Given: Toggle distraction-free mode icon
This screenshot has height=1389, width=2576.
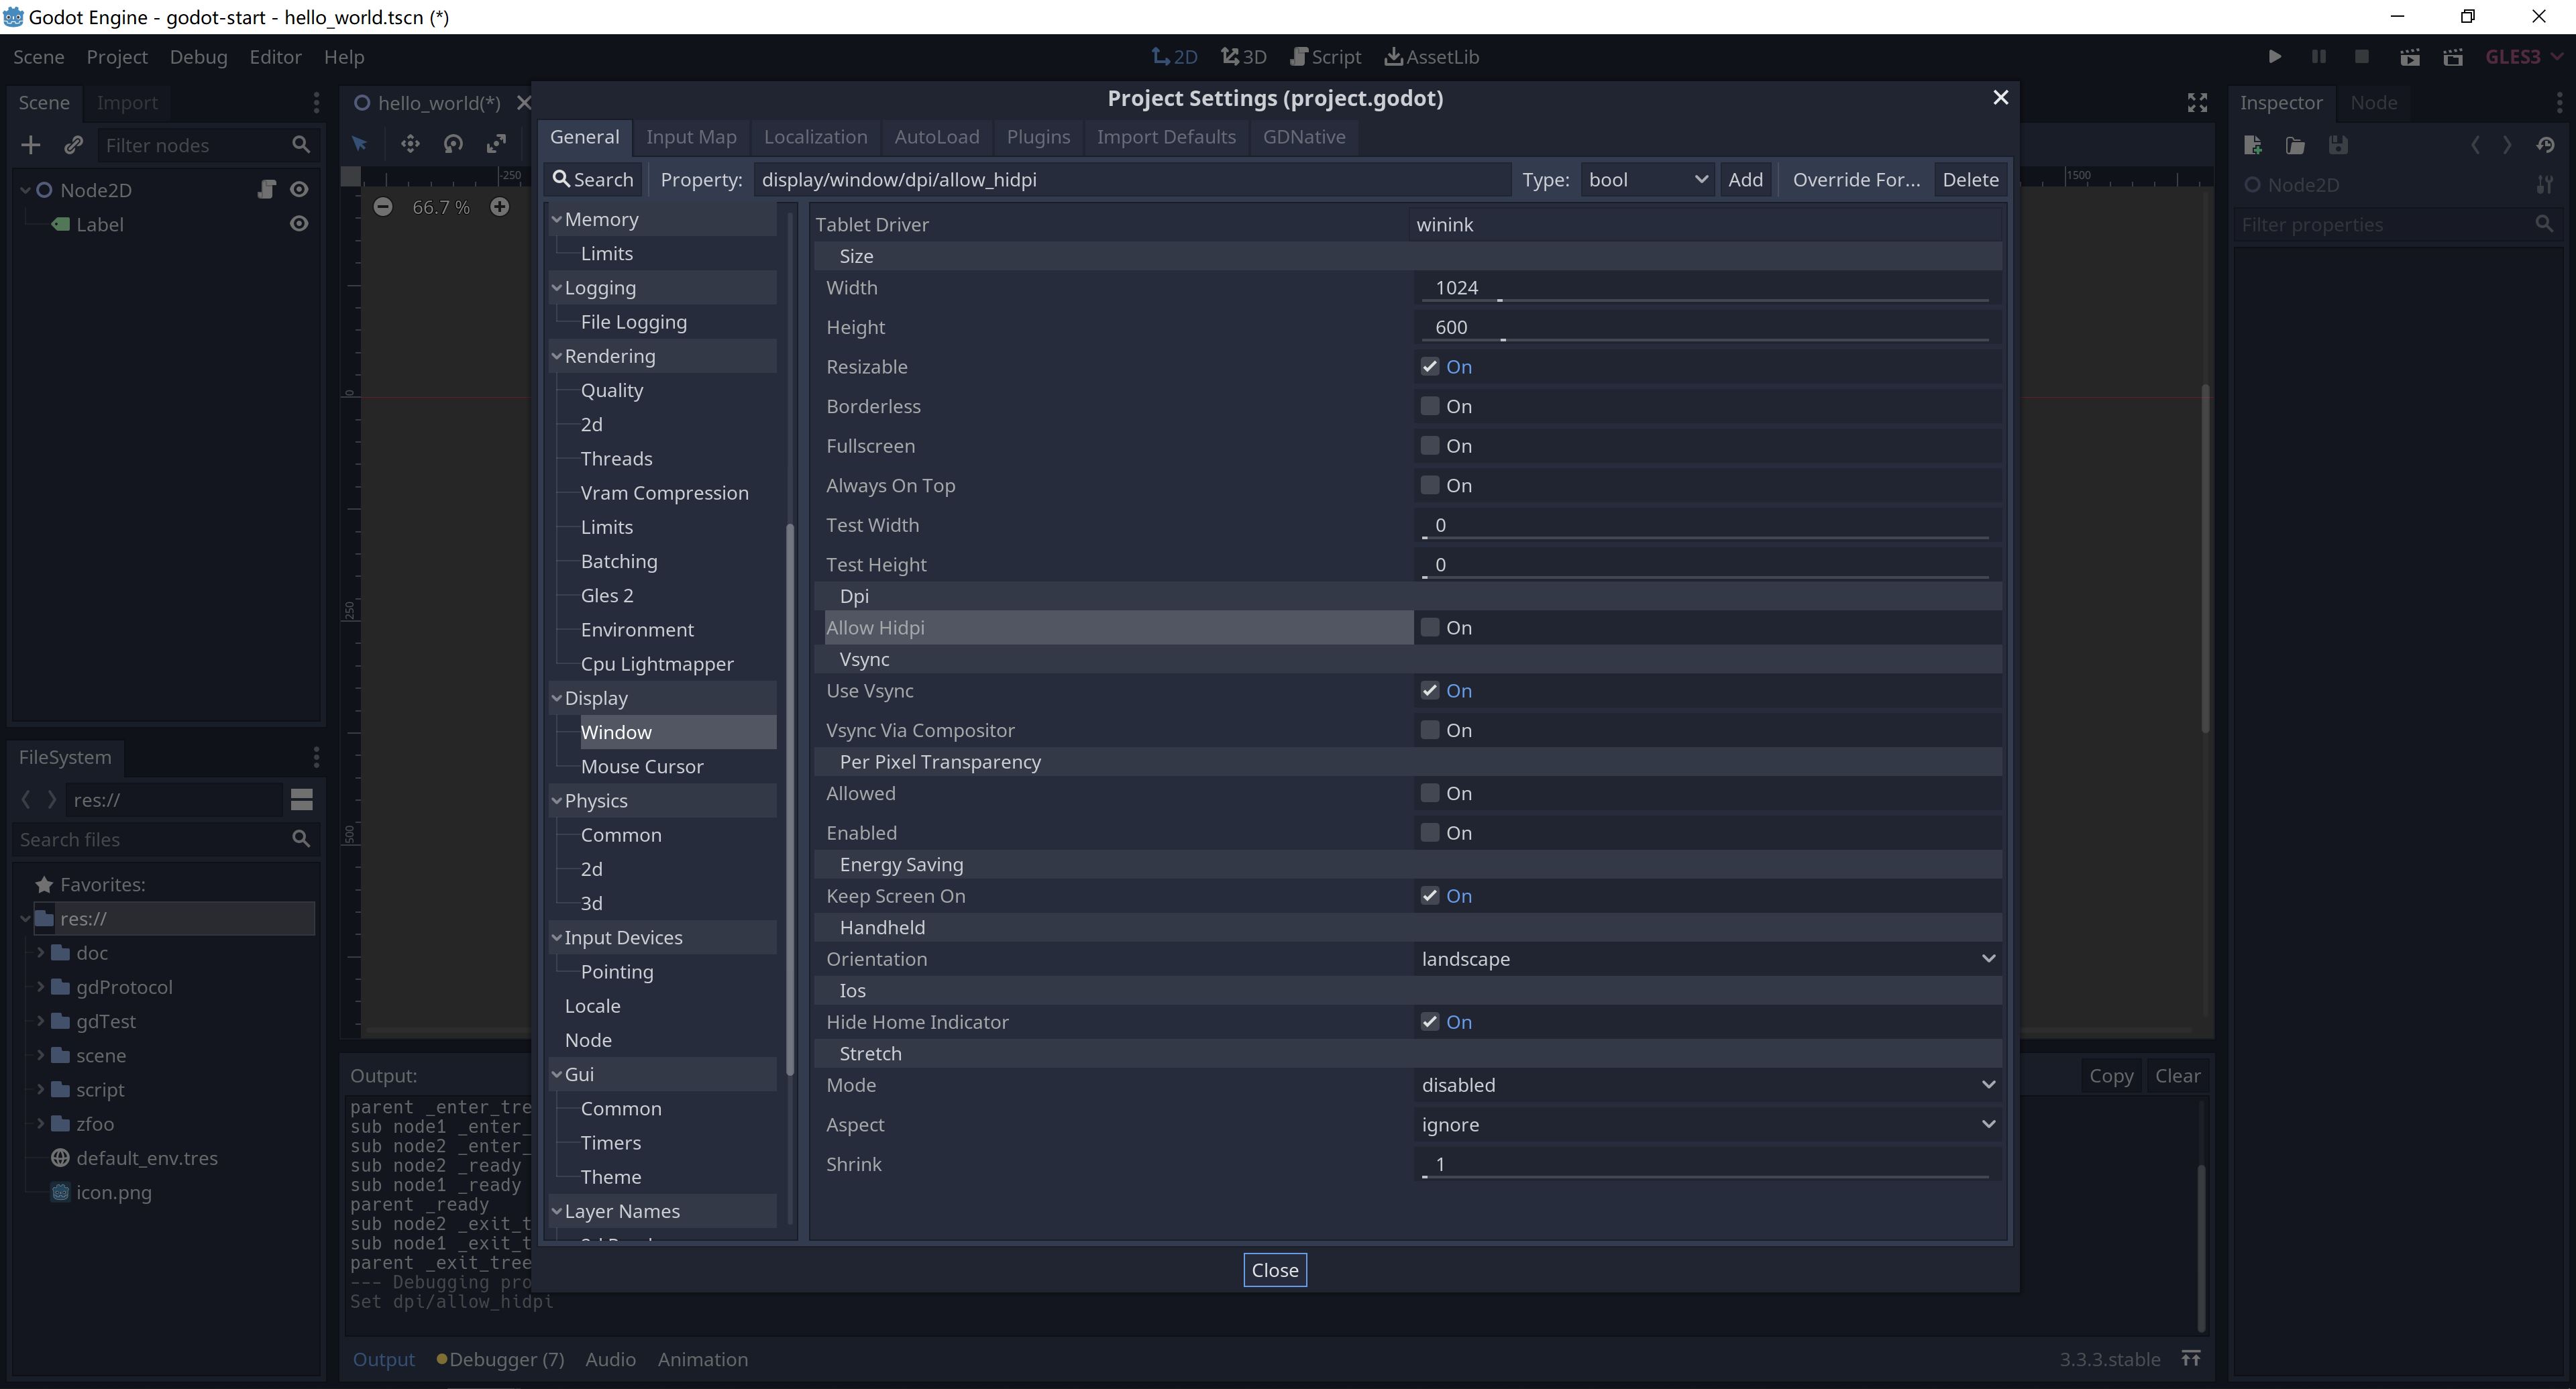Looking at the screenshot, I should pyautogui.click(x=2197, y=103).
